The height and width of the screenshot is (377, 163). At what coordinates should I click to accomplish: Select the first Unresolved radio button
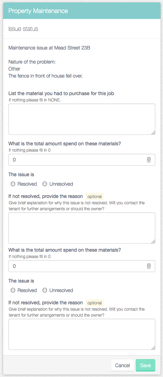pos(44,184)
